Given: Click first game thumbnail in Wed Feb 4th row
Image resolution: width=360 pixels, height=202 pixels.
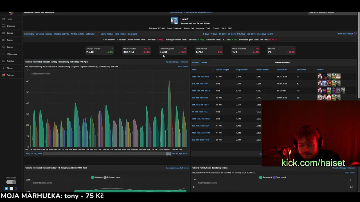Looking at the screenshot, I should click(x=319, y=77).
